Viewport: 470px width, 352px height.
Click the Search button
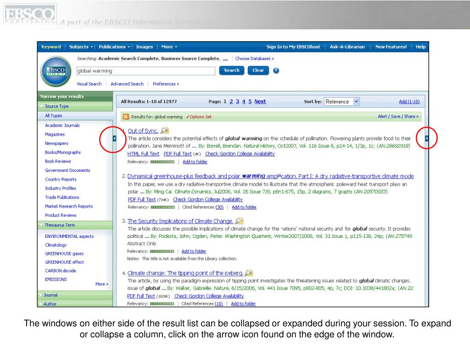[232, 70]
